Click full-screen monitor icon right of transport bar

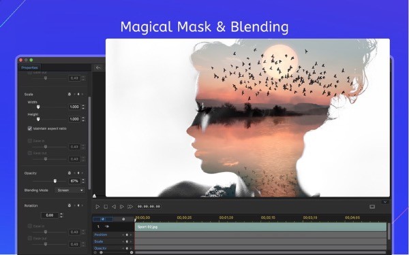372,207
